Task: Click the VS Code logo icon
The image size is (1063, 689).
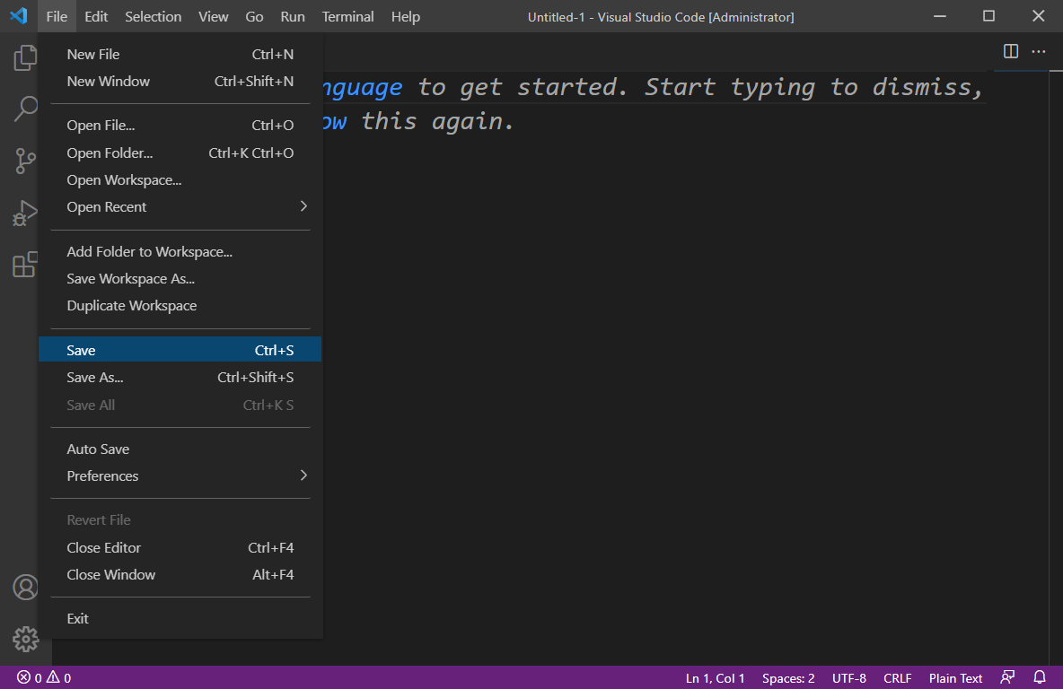Action: tap(19, 15)
